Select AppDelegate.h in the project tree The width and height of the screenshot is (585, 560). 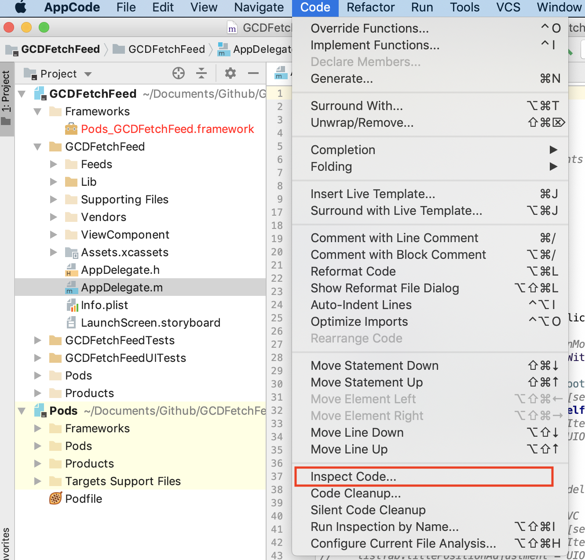point(120,270)
